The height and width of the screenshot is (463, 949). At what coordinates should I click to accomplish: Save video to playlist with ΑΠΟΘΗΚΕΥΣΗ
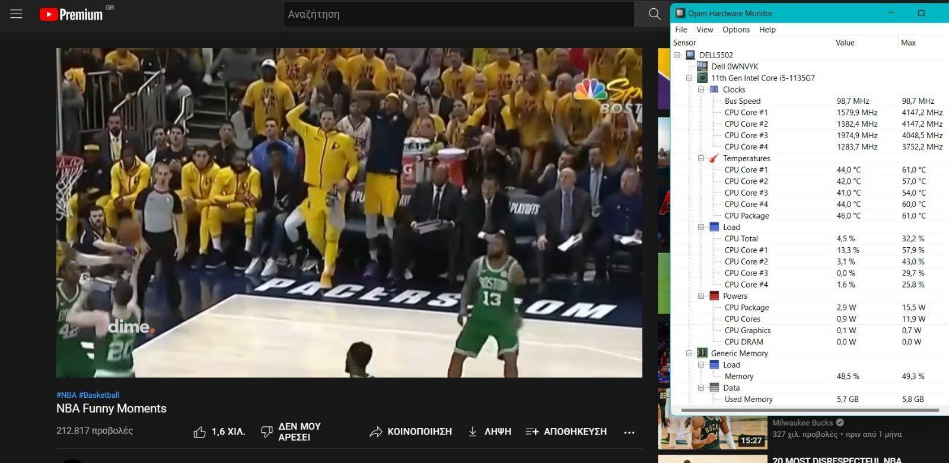(x=566, y=432)
